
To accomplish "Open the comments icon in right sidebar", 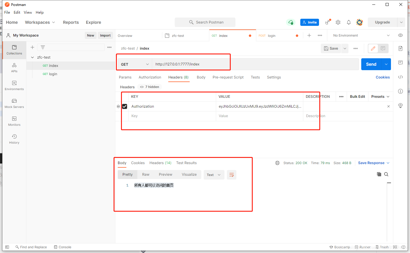I will [x=400, y=63].
